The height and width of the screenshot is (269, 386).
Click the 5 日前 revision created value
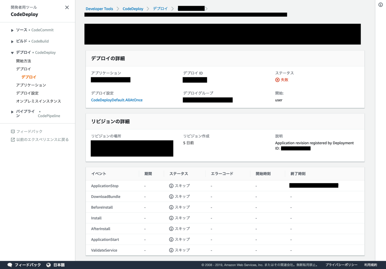tap(188, 143)
